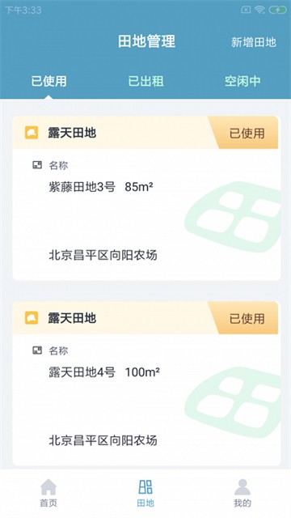The height and width of the screenshot is (518, 291).
Task: Open the 田地 bottom navigation icon
Action: [x=145, y=487]
